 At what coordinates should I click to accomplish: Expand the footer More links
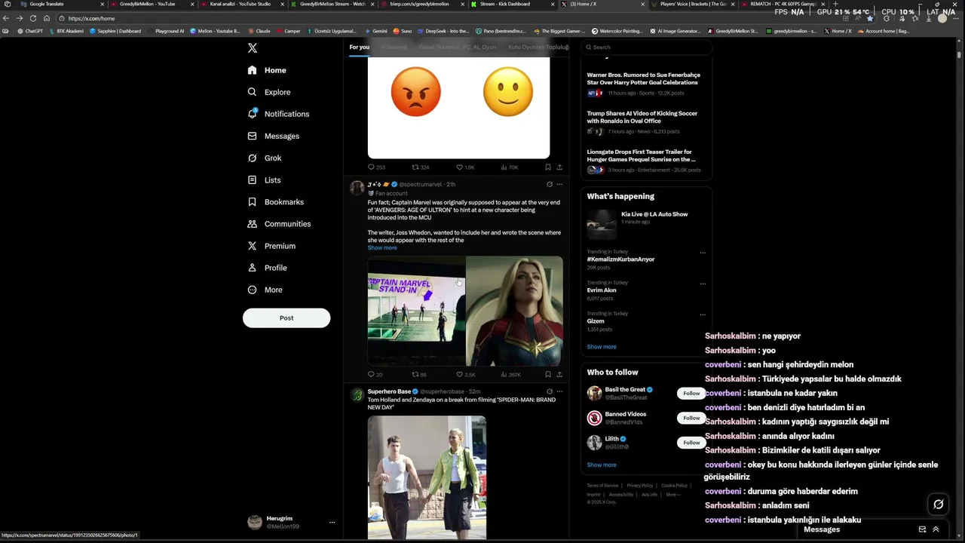tap(672, 494)
